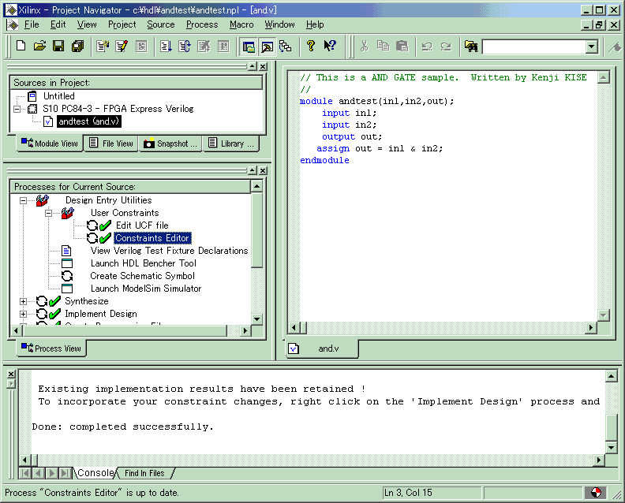Click the hierarchy tree toolbar icon
This screenshot has height=503, width=625.
coord(286,47)
